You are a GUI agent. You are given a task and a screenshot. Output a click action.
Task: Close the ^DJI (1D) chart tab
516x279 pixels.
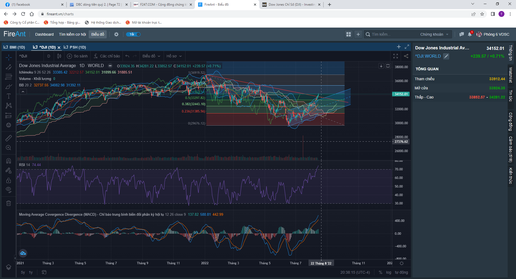coord(59,47)
